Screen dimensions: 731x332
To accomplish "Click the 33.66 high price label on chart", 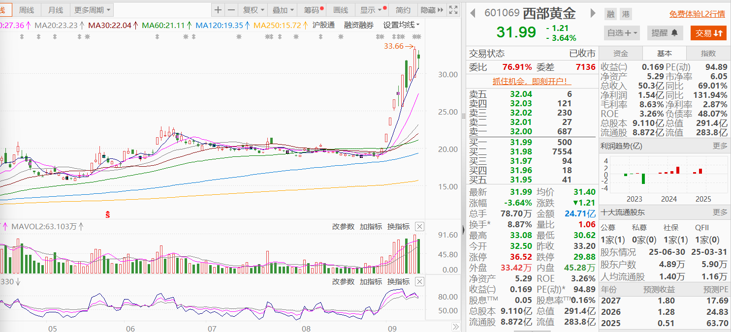I will 394,46.
